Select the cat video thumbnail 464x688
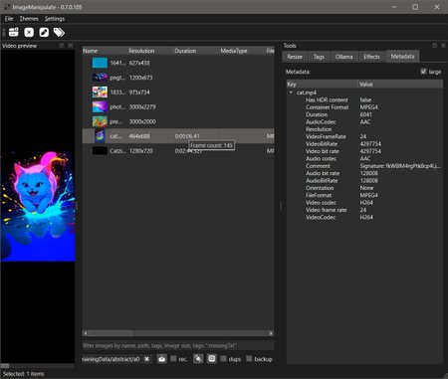 [100, 136]
